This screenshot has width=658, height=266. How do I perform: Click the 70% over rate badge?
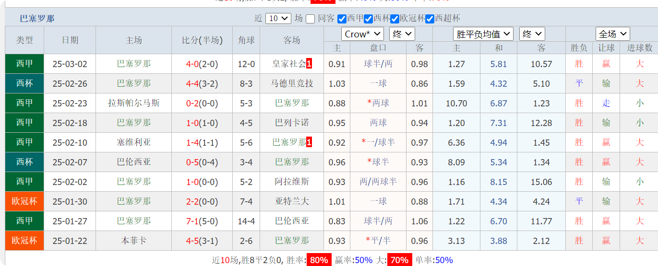pos(399,260)
